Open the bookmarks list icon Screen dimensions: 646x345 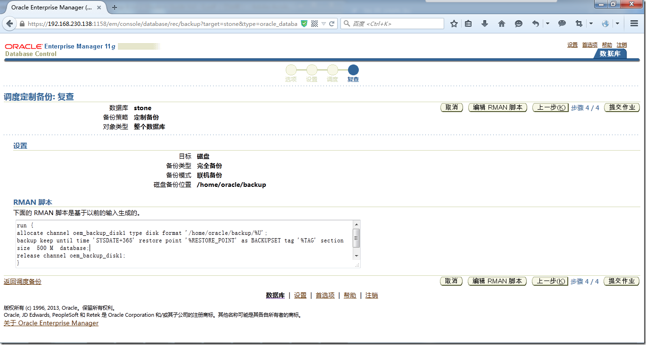click(x=468, y=24)
